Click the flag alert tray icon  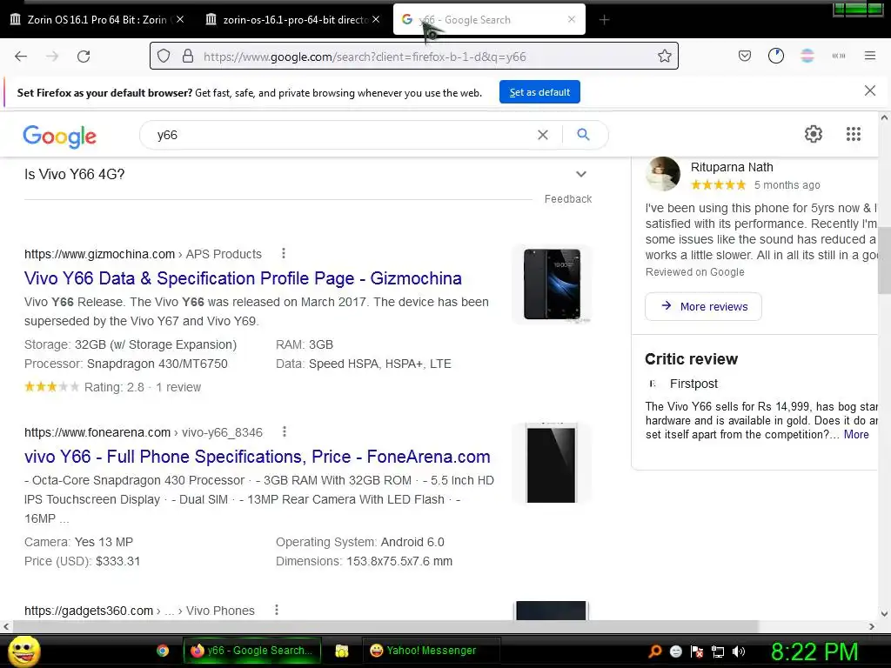coord(697,651)
